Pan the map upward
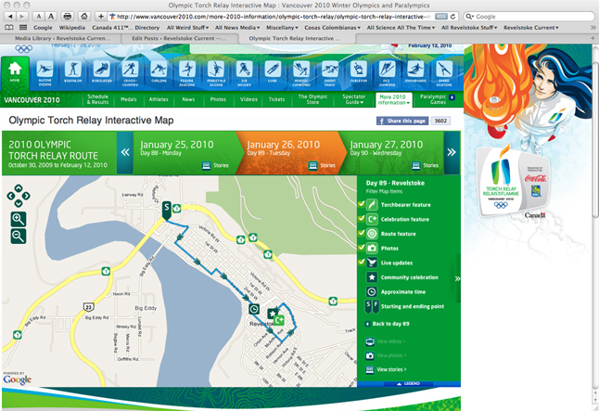 coord(19,187)
